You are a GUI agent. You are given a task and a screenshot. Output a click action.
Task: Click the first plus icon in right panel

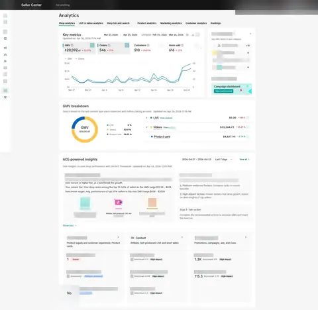click(248, 53)
